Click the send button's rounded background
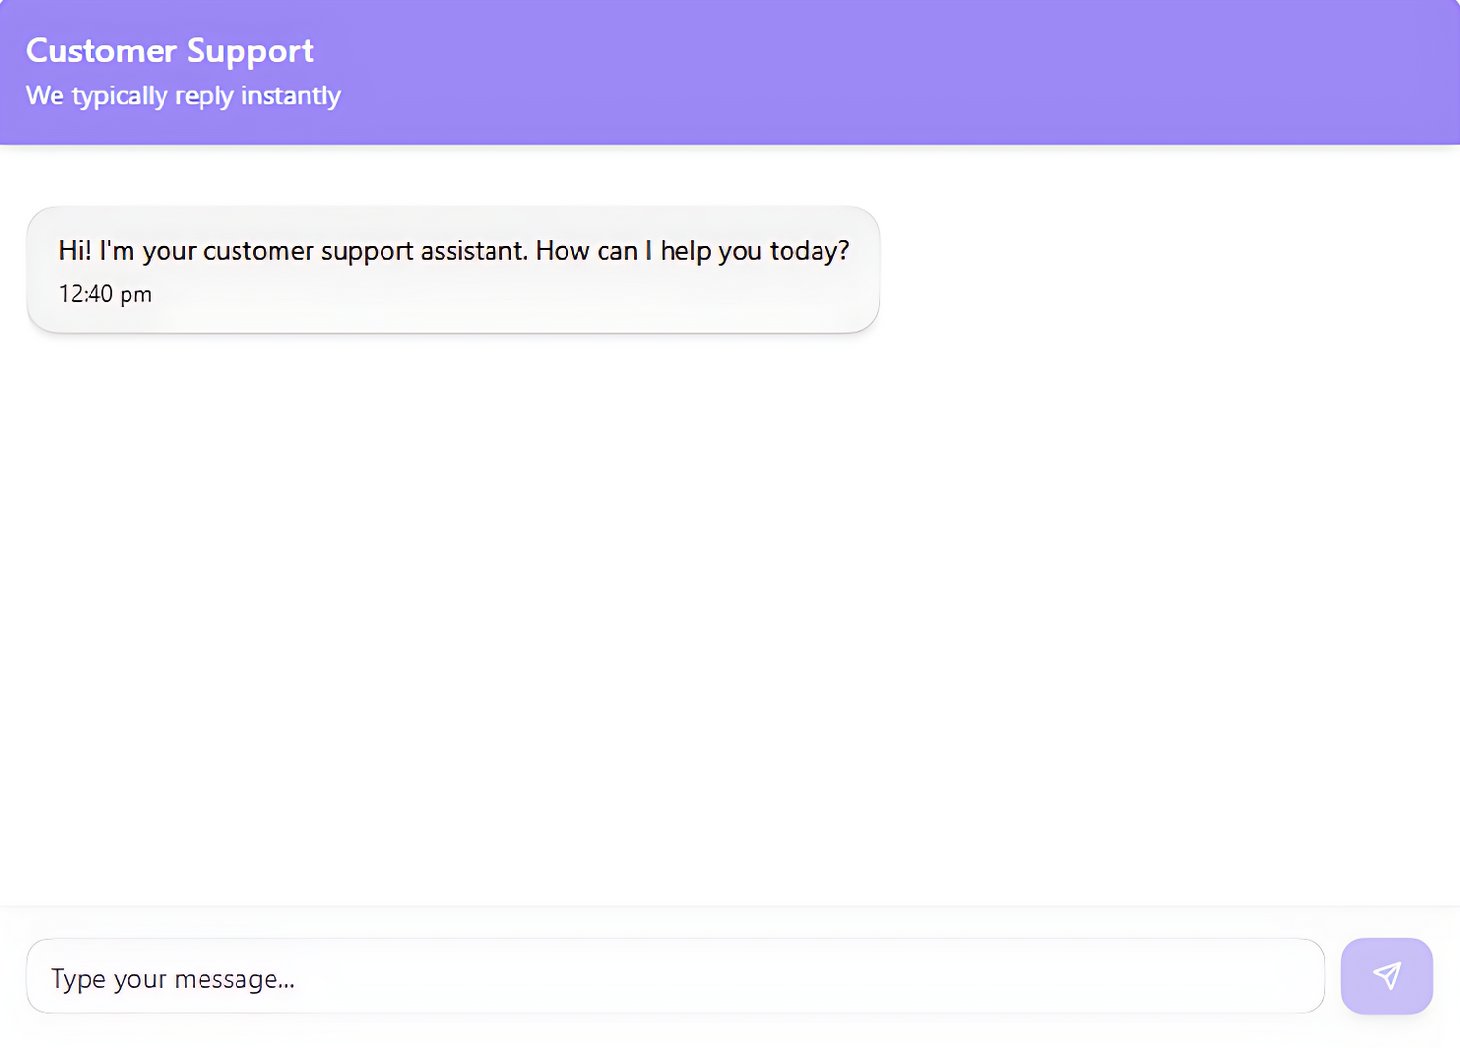1460x1048 pixels. tap(1386, 976)
